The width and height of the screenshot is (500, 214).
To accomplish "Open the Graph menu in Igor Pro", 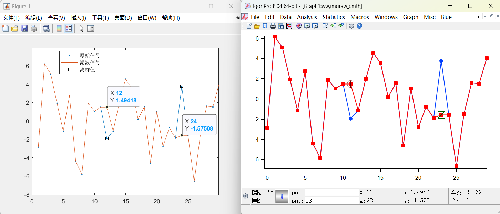I will coord(411,17).
